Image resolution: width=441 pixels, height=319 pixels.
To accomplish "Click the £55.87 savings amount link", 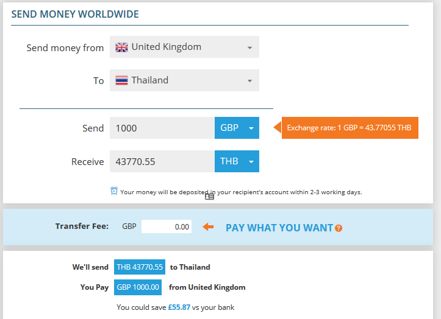I will (179, 307).
